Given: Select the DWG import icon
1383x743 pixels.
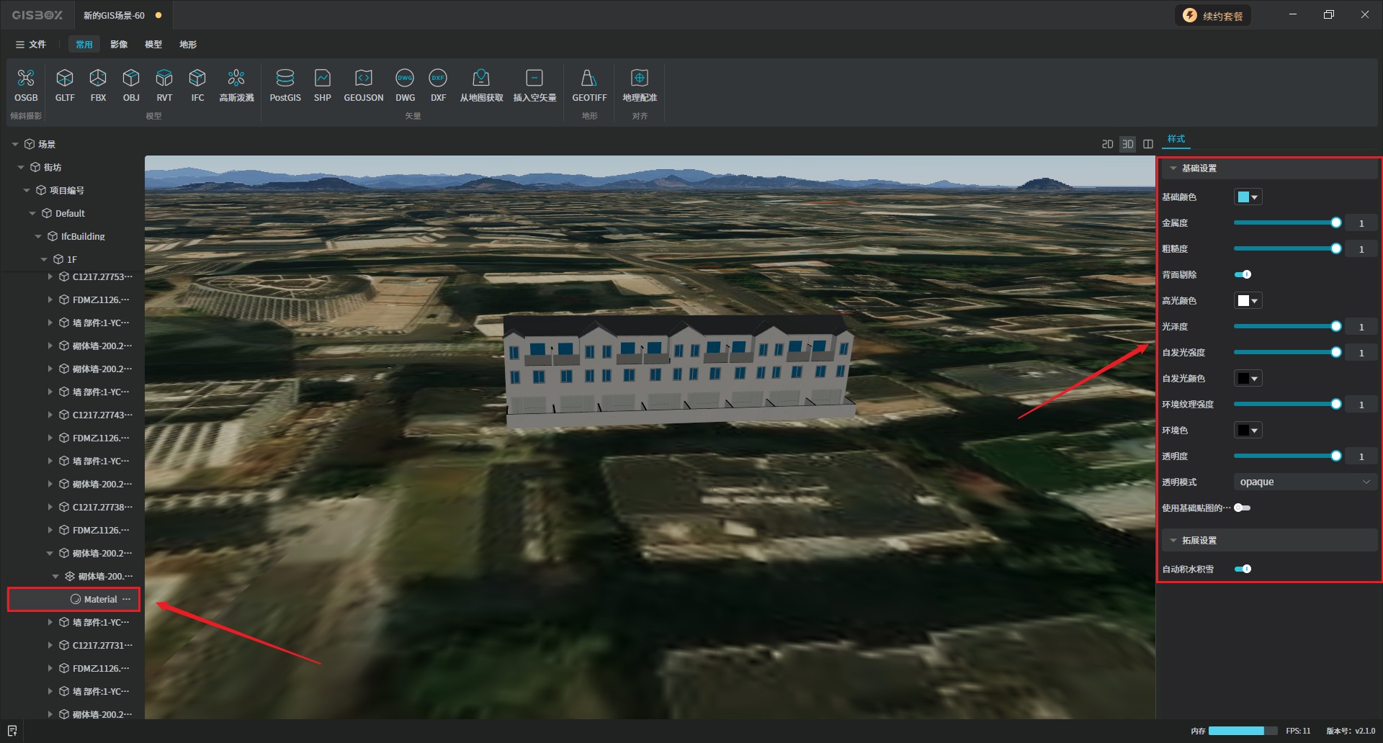Looking at the screenshot, I should [x=405, y=78].
